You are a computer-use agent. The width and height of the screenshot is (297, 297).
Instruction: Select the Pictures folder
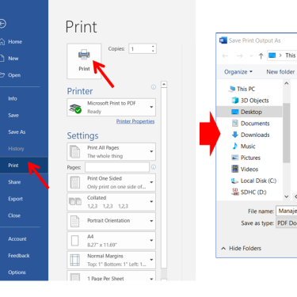(x=246, y=158)
